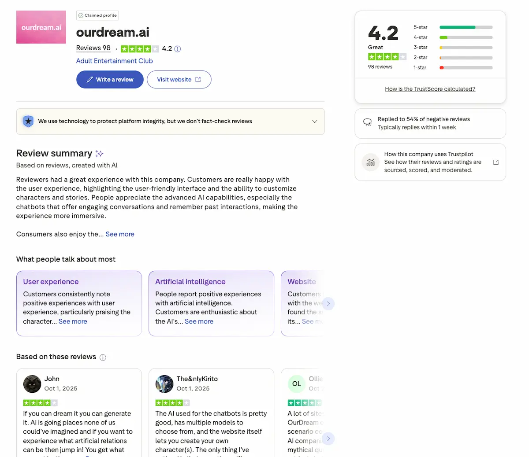Expand the platform integrity notice chevron
529x457 pixels.
tap(314, 121)
